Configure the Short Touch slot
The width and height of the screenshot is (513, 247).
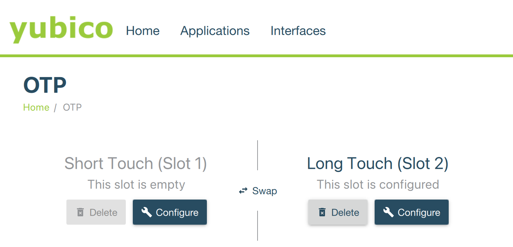(170, 212)
